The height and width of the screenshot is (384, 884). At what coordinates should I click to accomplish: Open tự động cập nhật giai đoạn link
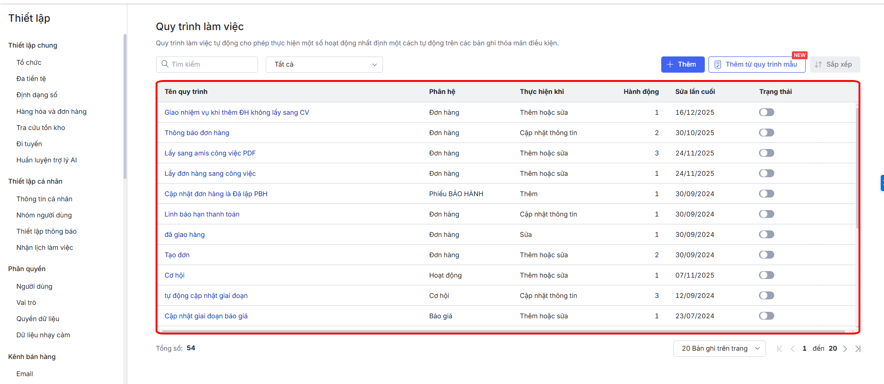click(x=206, y=296)
